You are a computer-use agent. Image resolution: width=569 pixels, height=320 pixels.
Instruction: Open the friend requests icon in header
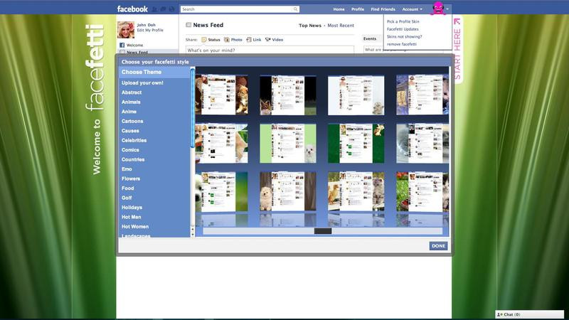(155, 9)
